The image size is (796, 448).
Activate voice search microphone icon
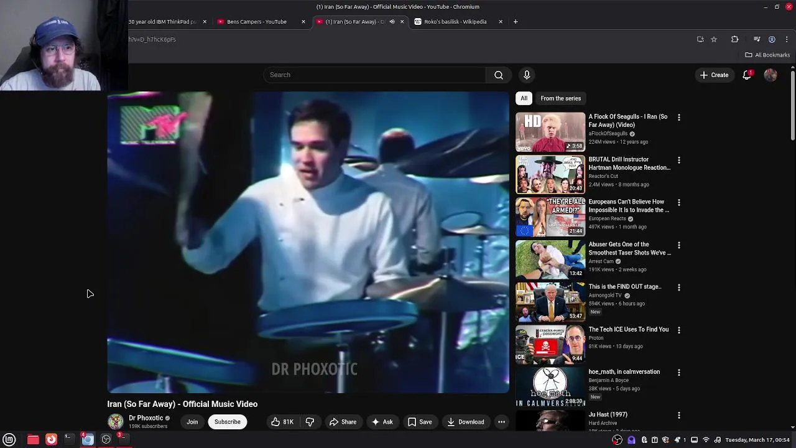(x=527, y=75)
